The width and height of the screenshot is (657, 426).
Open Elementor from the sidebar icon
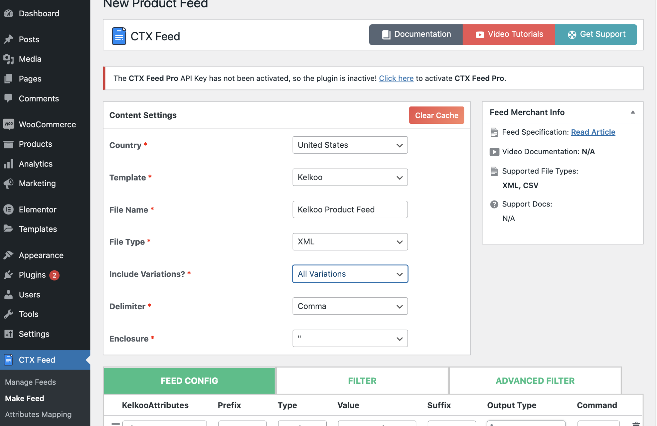tap(9, 209)
